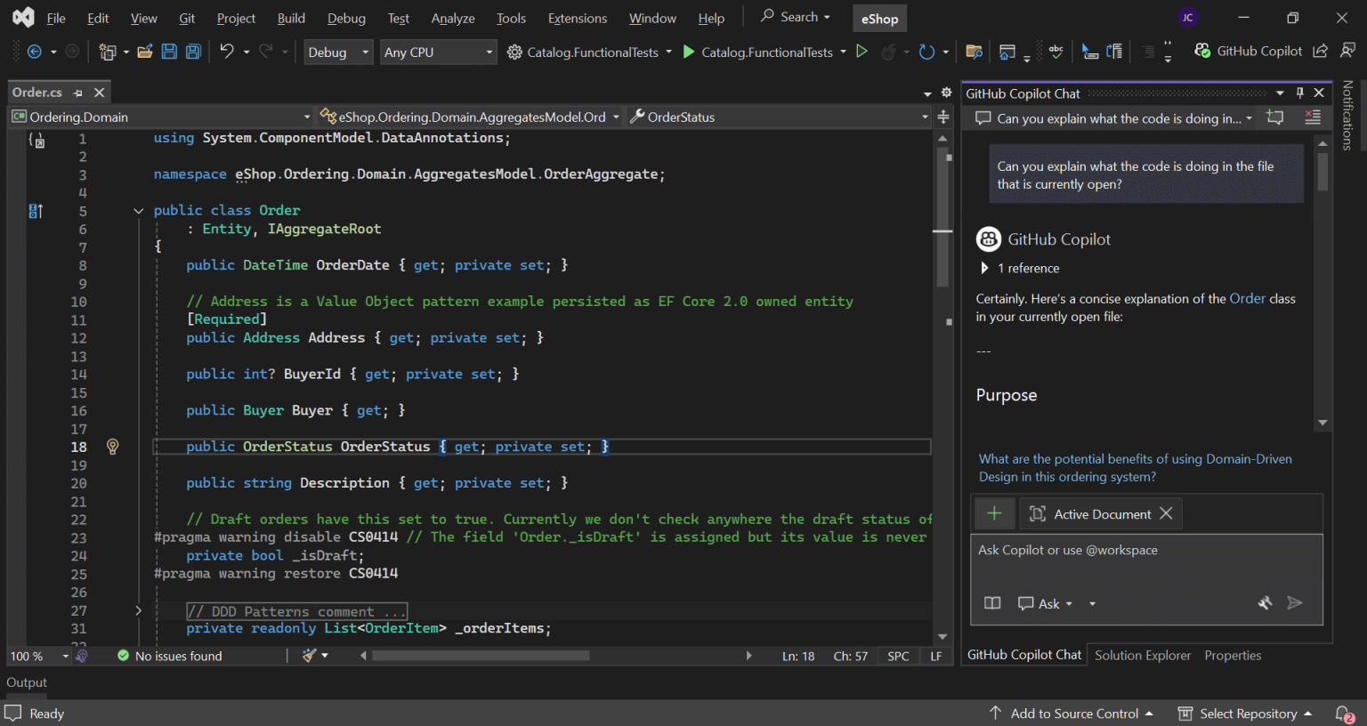Click the chat tools wrench icon
The height and width of the screenshot is (726, 1367).
click(1265, 603)
